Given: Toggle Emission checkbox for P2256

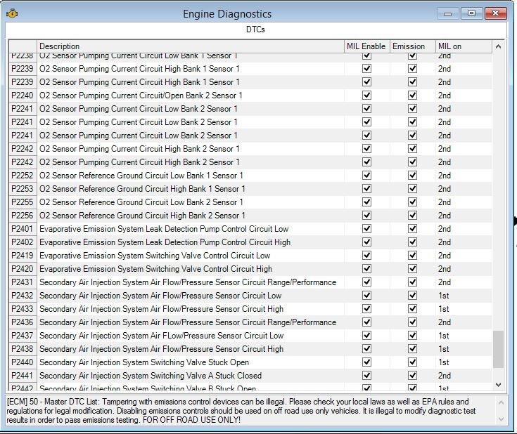Looking at the screenshot, I should point(412,216).
